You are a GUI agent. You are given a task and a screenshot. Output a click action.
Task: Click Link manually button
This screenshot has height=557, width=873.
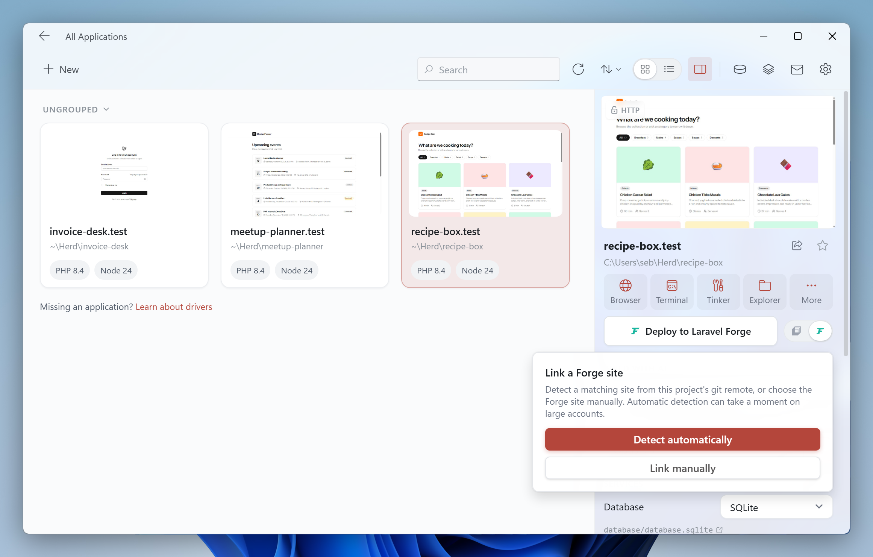point(682,468)
